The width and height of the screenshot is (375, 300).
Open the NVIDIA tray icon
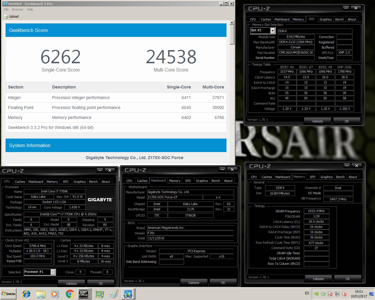[x=316, y=294]
